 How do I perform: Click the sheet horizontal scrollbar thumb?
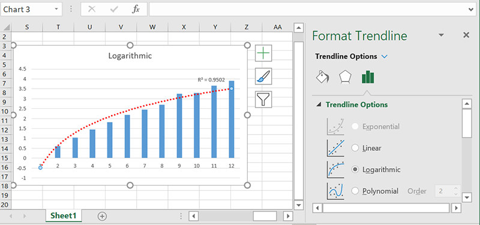click(265, 216)
